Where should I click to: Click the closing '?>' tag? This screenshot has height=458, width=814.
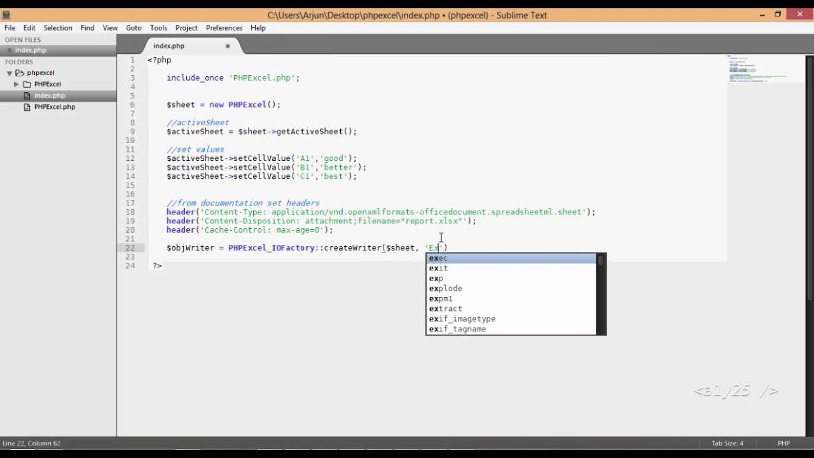coord(157,265)
